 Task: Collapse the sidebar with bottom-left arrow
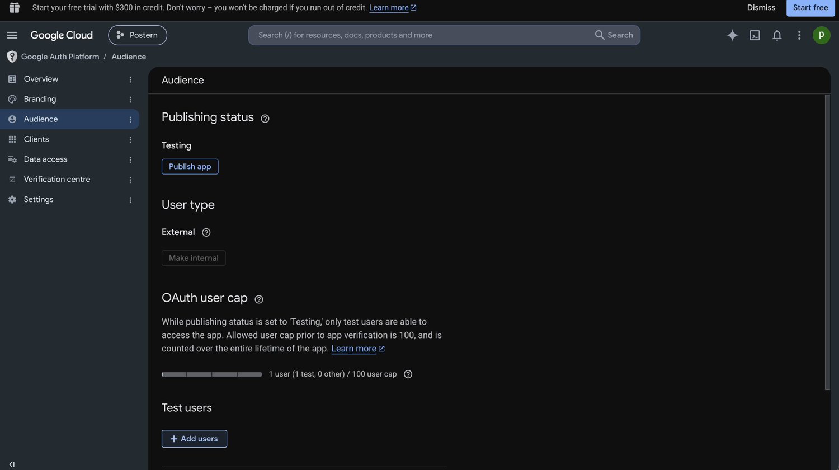(12, 464)
